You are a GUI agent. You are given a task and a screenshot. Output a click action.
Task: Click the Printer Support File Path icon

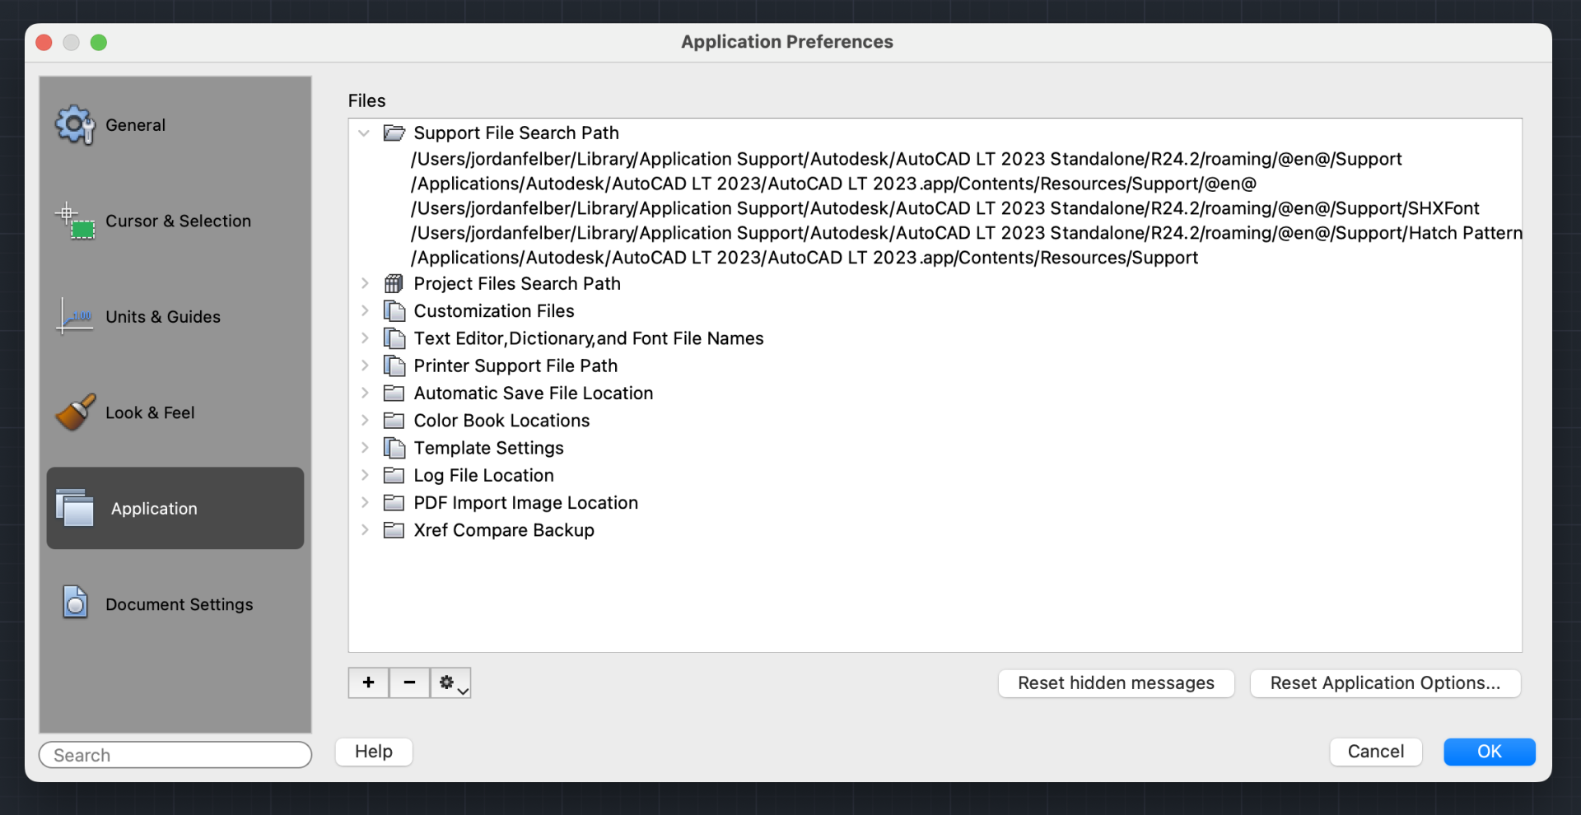click(394, 366)
